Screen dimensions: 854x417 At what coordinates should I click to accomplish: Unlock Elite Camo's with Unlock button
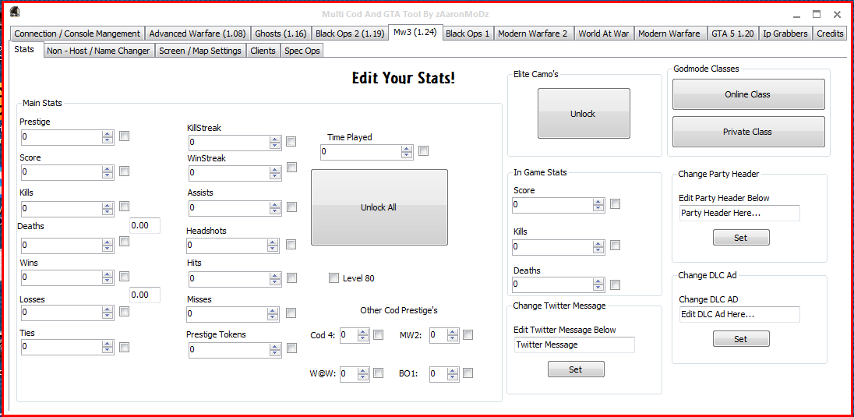(x=584, y=113)
